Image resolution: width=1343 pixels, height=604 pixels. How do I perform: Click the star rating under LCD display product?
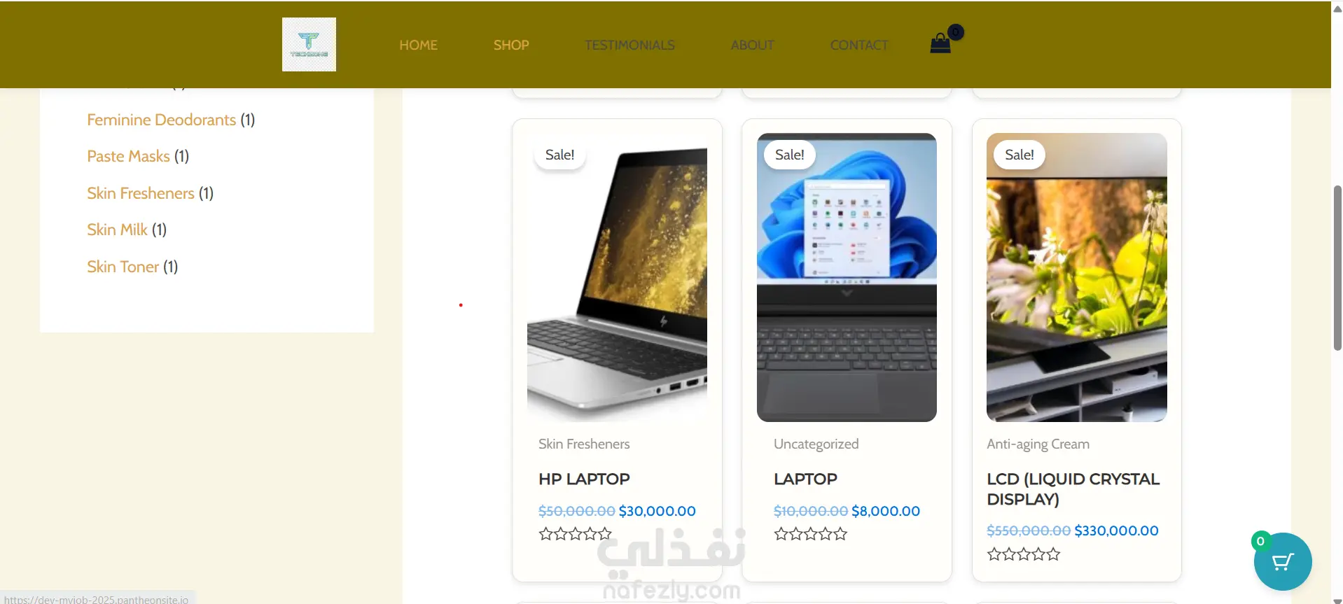pos(1024,554)
